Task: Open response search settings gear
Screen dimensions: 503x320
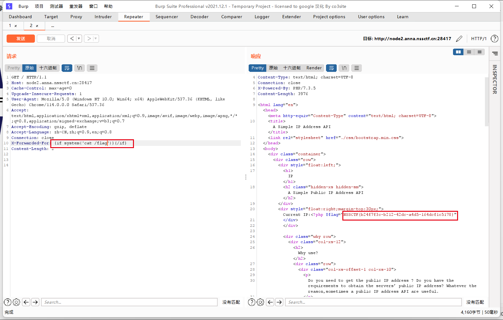Action: tap(260, 302)
